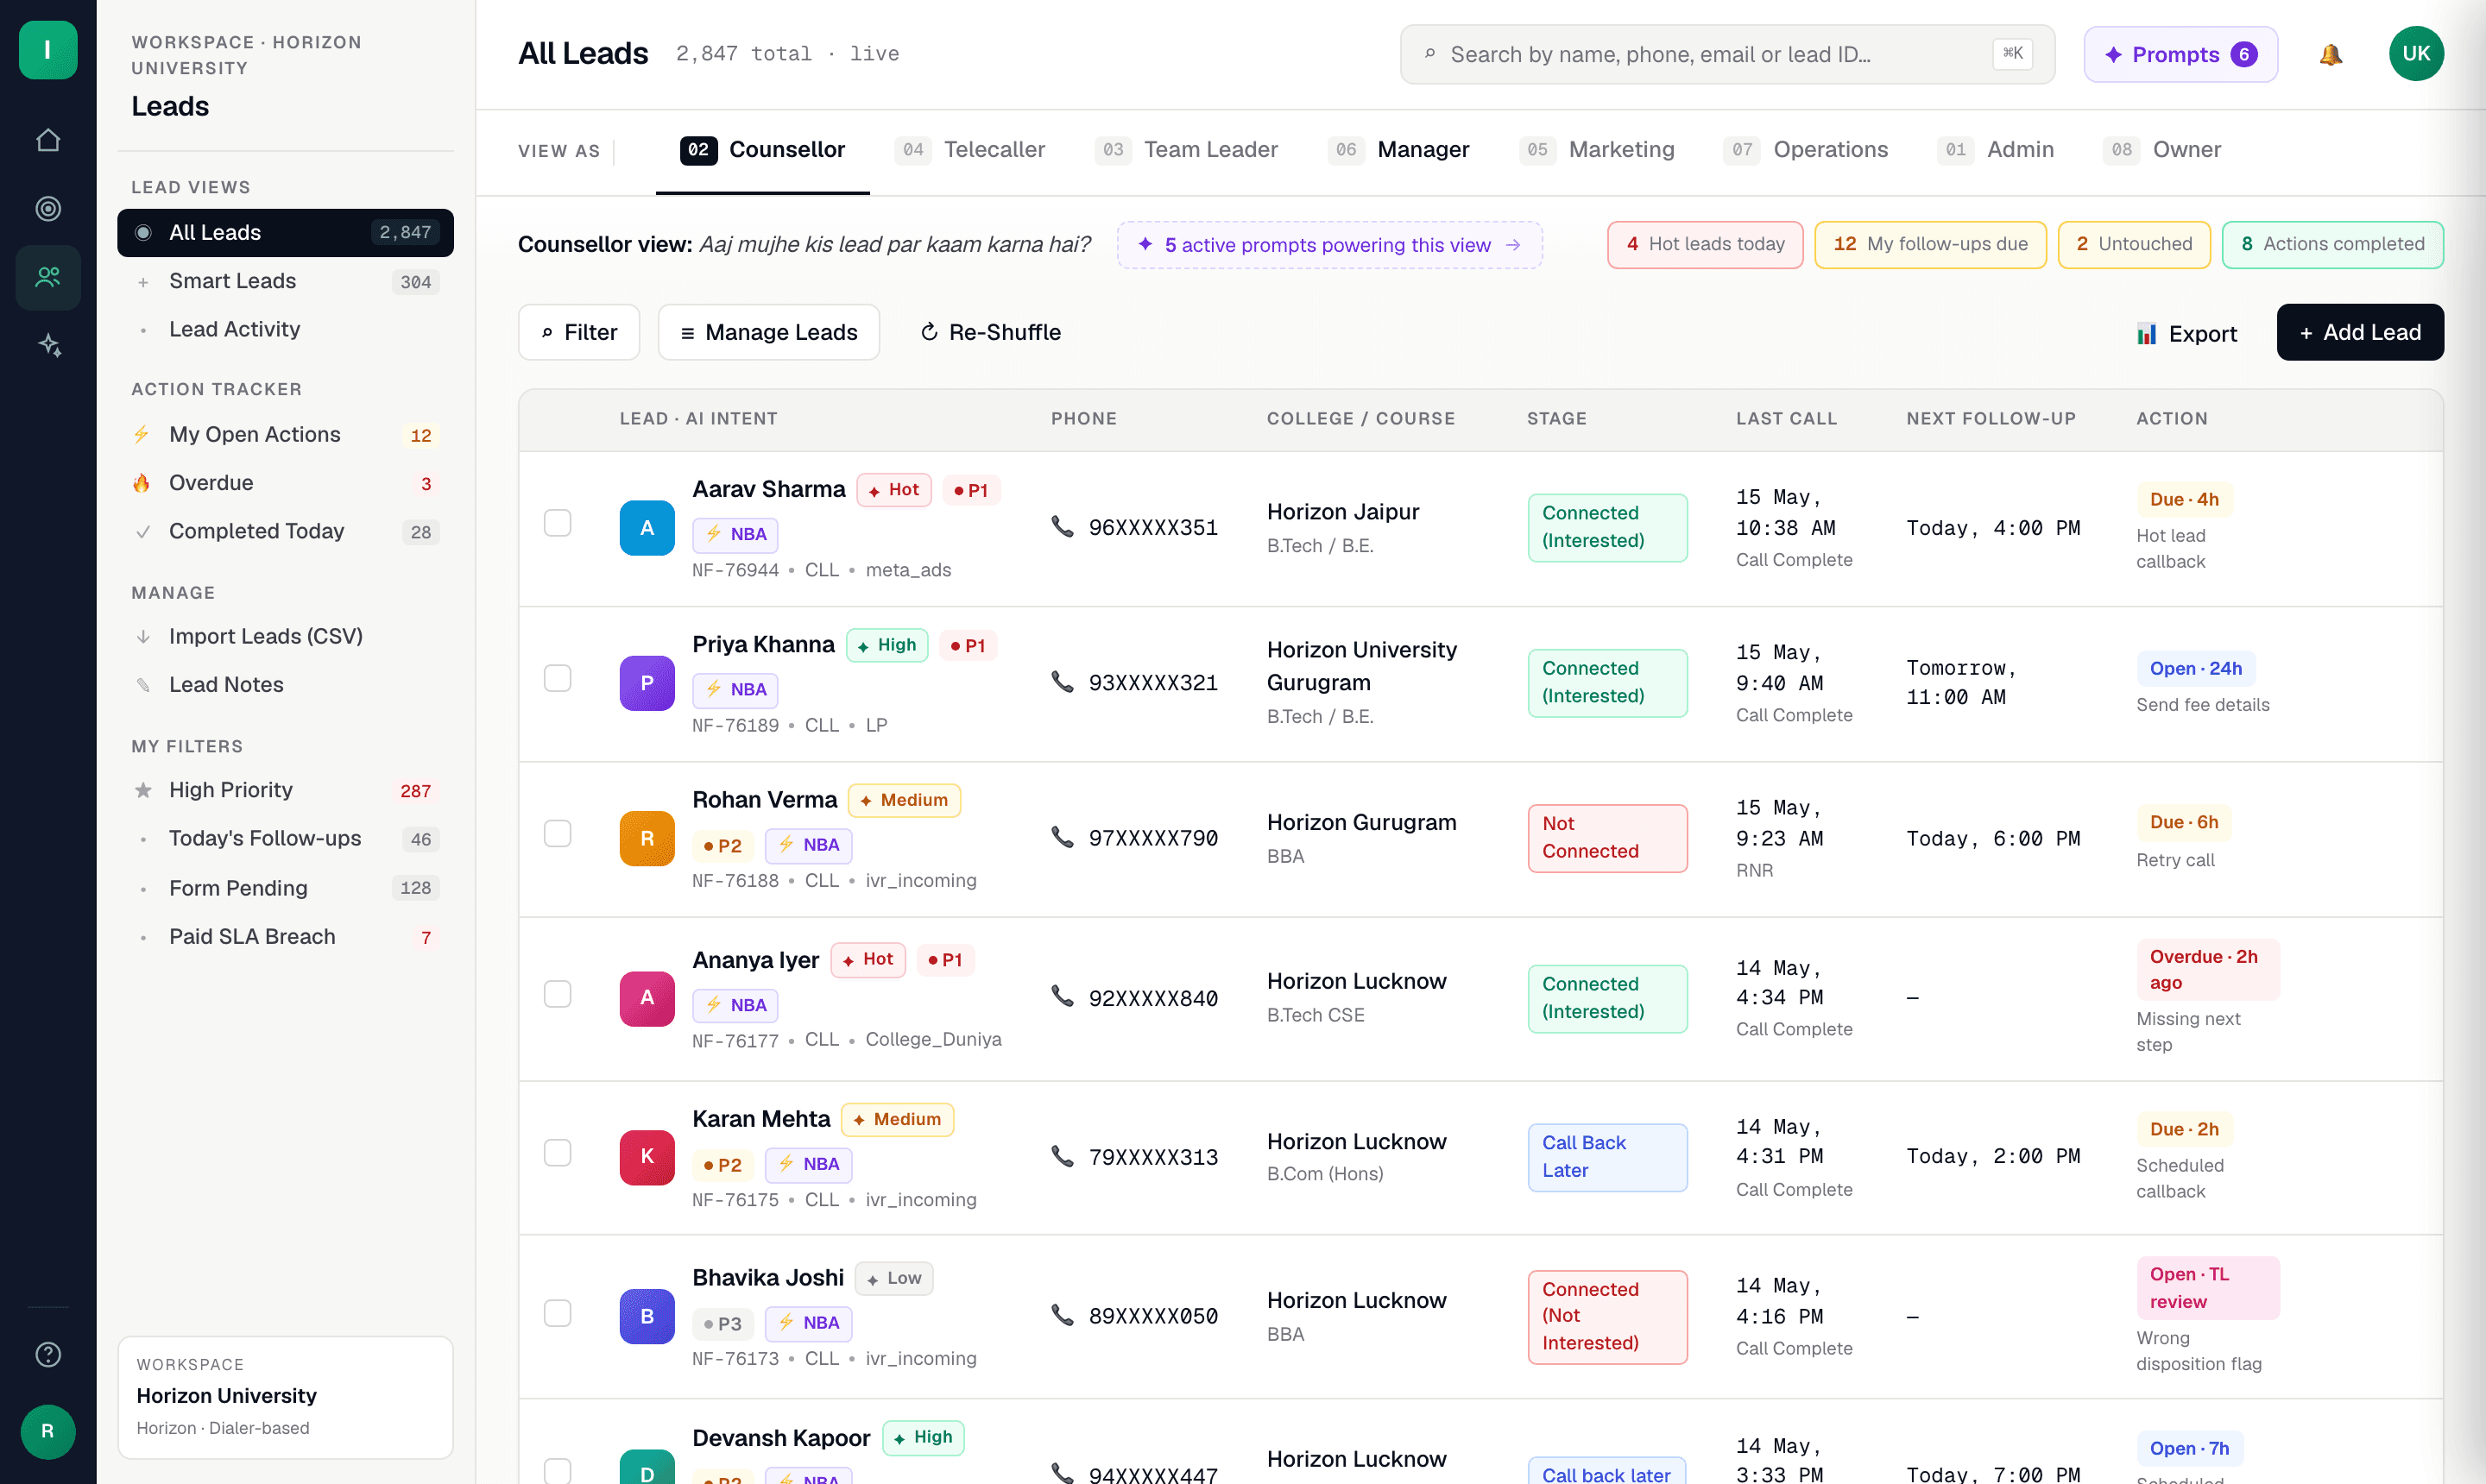The width and height of the screenshot is (2486, 1484).
Task: Select Rohan Verma row checkbox
Action: tap(558, 833)
